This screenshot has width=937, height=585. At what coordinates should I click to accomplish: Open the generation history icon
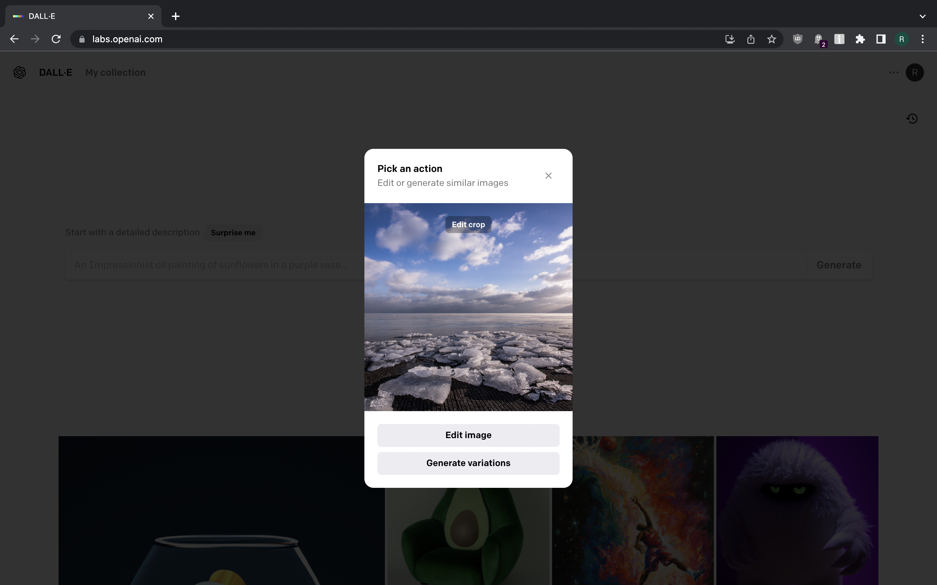tap(912, 118)
